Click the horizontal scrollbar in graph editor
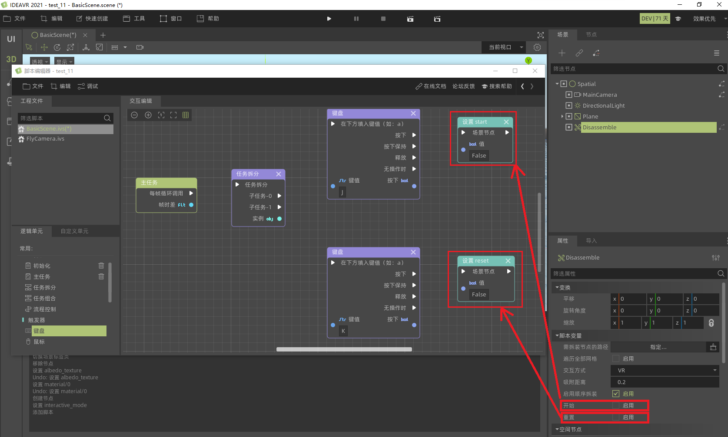The image size is (728, 437). [x=344, y=349]
